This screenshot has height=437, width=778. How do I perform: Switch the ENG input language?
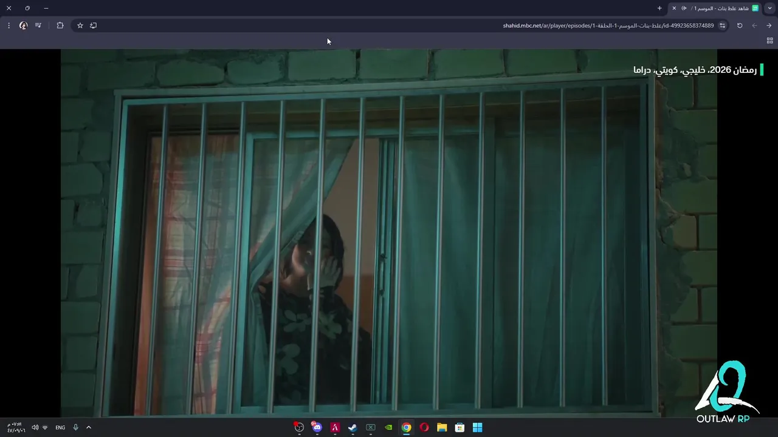coord(60,427)
